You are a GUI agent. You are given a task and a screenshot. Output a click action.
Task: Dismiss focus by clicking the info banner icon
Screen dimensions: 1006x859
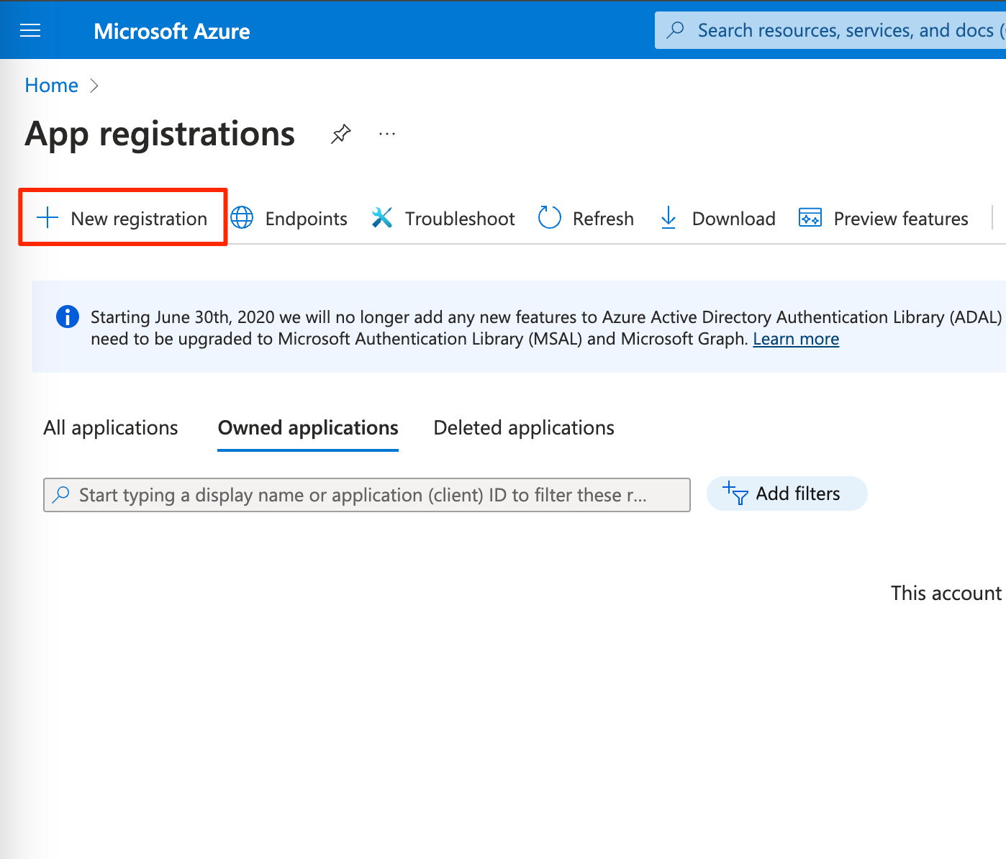point(67,317)
